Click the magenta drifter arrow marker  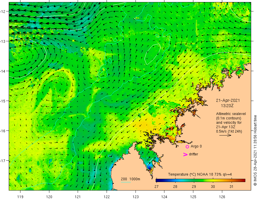[x=185, y=154]
